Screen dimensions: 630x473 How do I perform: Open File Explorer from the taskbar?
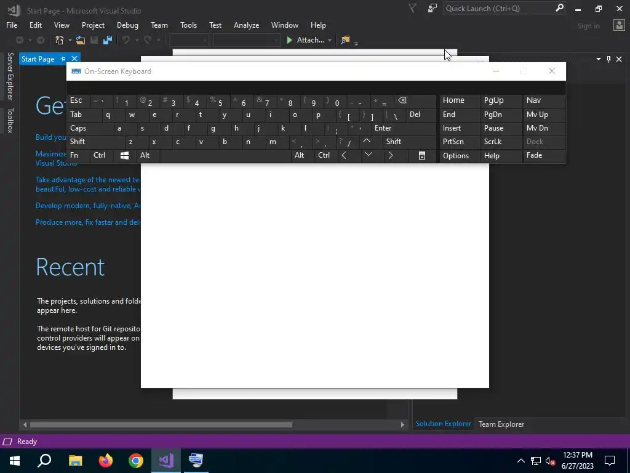tap(75, 460)
